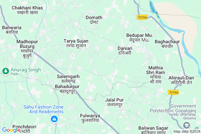
Task: Click the Mathia Shri Ram label
Action: 155,75
